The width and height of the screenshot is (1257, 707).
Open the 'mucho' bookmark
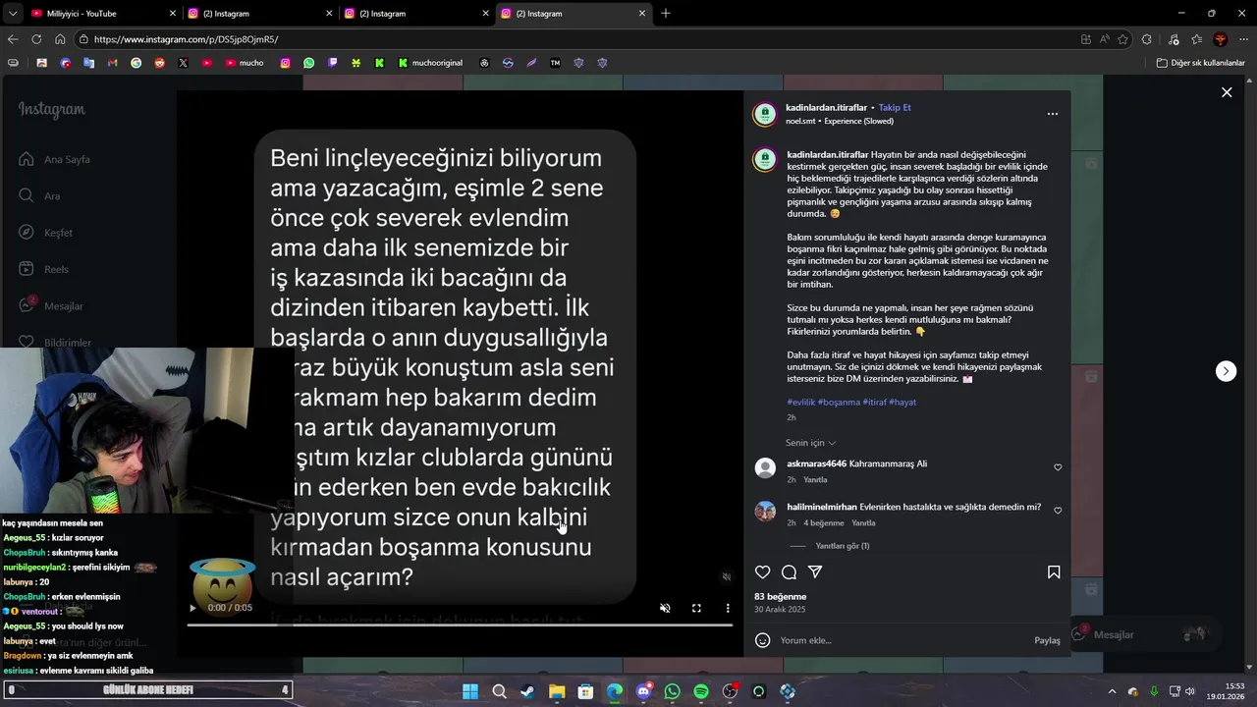[x=245, y=63]
